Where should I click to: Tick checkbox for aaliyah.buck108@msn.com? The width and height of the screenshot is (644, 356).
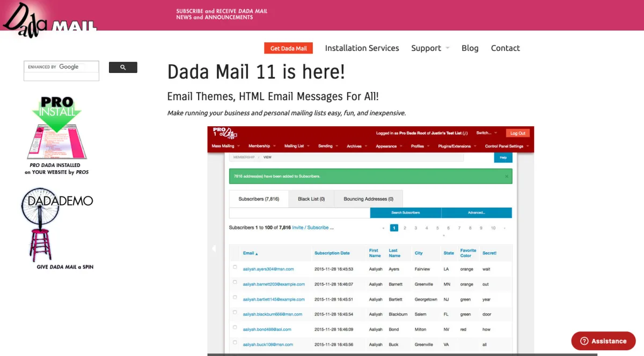point(235,342)
